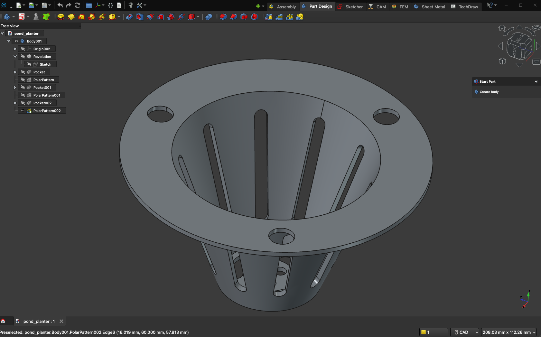541x337 pixels.
Task: Select the Fillet tool
Action: [x=223, y=17]
